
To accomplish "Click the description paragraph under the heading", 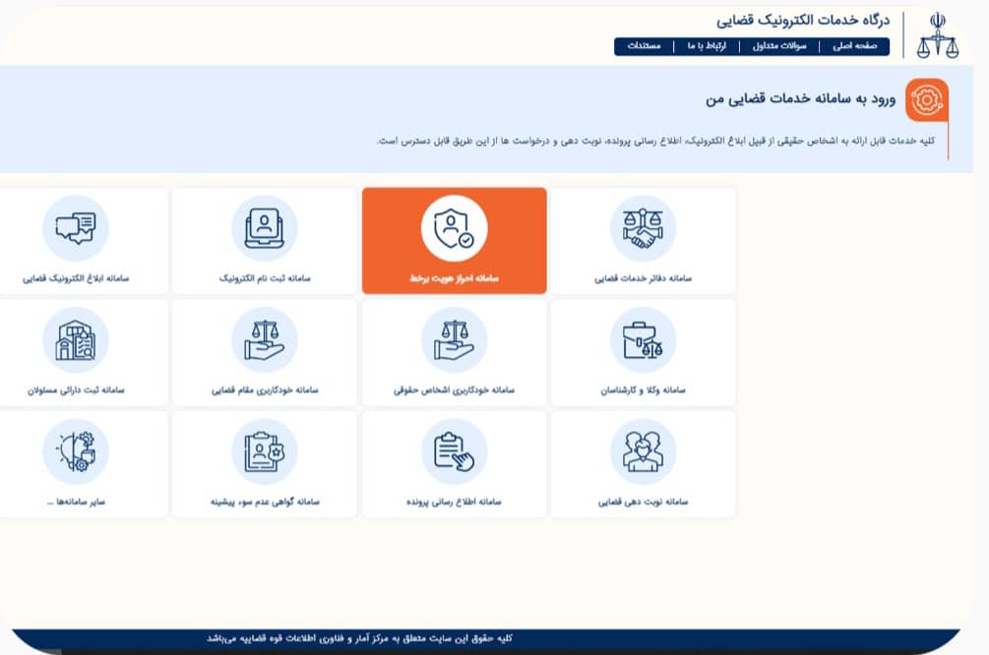I will click(656, 141).
